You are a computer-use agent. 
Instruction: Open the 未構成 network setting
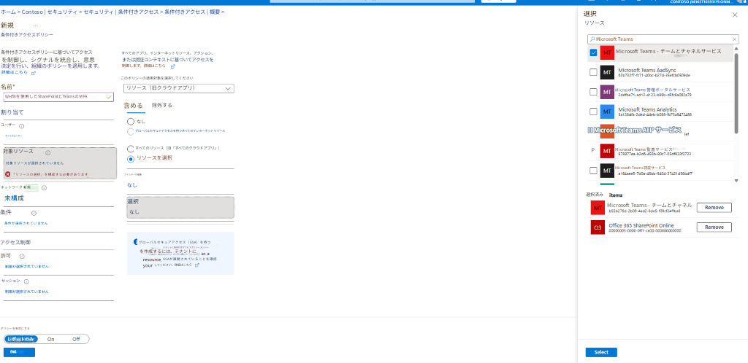14,198
